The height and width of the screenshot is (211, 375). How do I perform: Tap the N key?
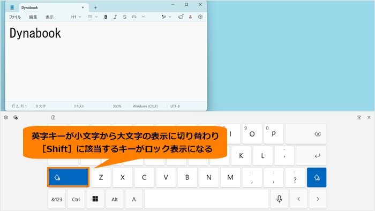click(209, 177)
